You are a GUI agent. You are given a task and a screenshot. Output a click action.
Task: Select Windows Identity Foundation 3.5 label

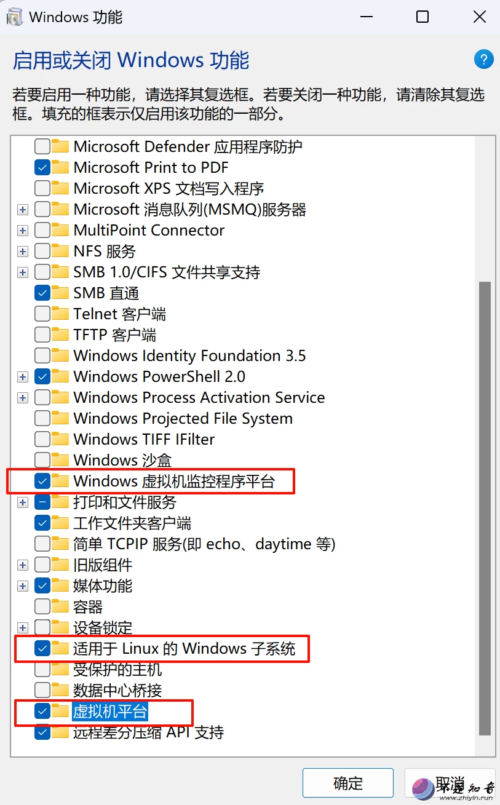[189, 355]
